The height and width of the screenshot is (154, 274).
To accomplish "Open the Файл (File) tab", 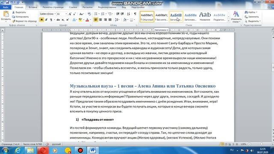I will click(6, 7).
